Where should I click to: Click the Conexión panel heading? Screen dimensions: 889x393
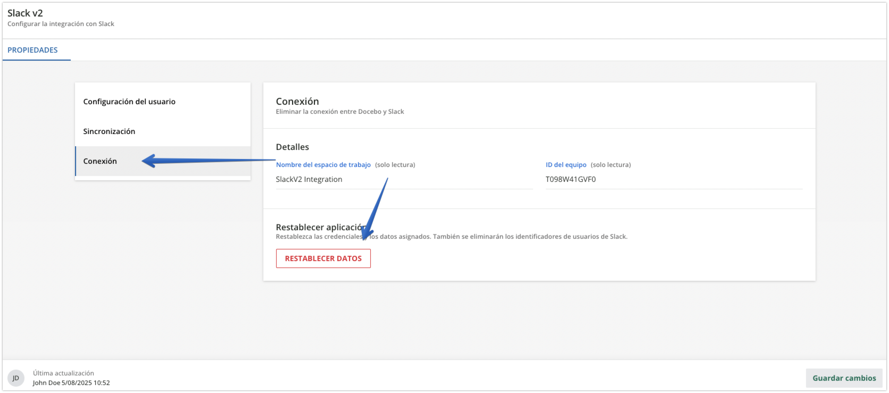click(297, 101)
